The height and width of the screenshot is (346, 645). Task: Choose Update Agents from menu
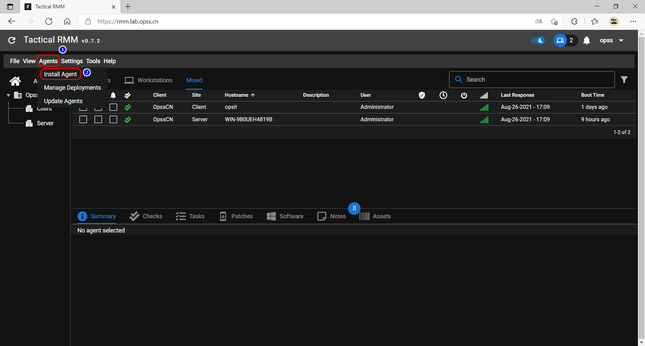coord(63,101)
